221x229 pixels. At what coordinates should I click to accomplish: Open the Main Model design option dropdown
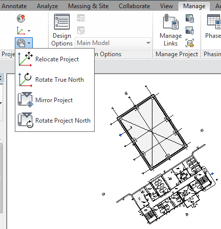point(113,43)
